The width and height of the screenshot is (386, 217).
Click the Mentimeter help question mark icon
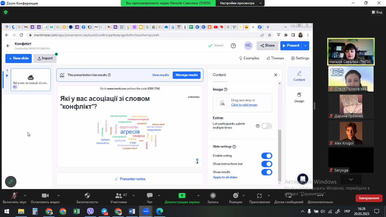[233, 46]
